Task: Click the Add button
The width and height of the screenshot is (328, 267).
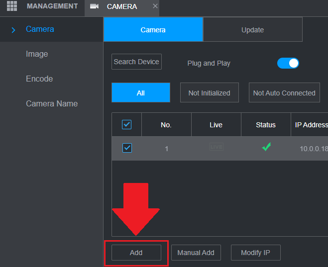Action: tap(136, 253)
